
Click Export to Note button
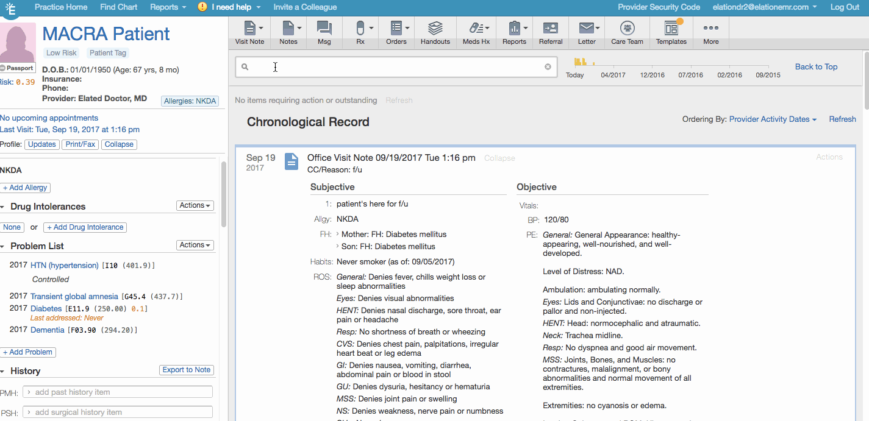tap(187, 370)
